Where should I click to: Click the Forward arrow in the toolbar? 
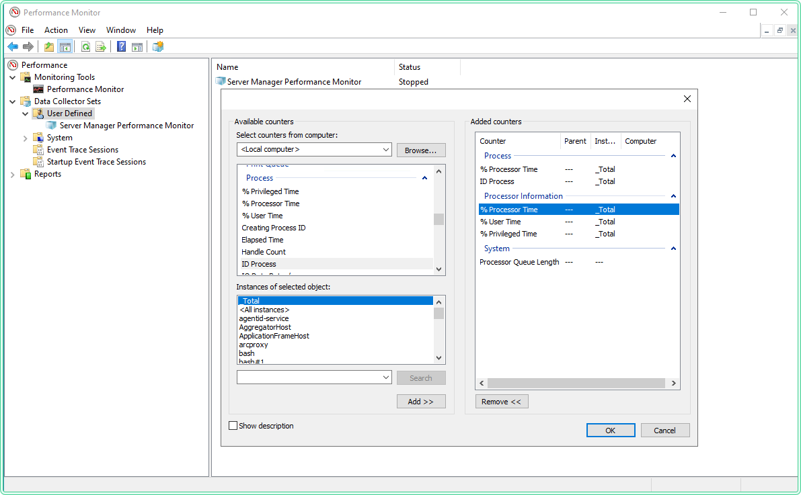click(x=28, y=47)
